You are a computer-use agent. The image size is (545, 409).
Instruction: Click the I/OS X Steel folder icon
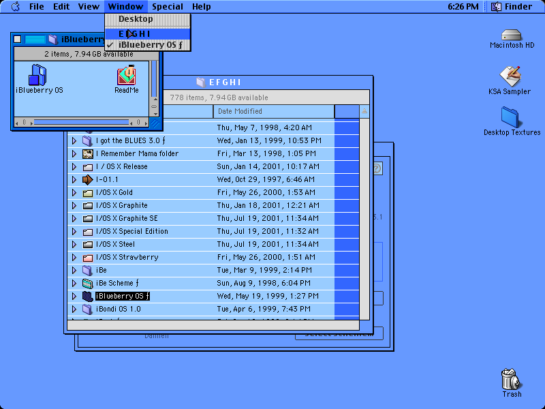coord(88,245)
